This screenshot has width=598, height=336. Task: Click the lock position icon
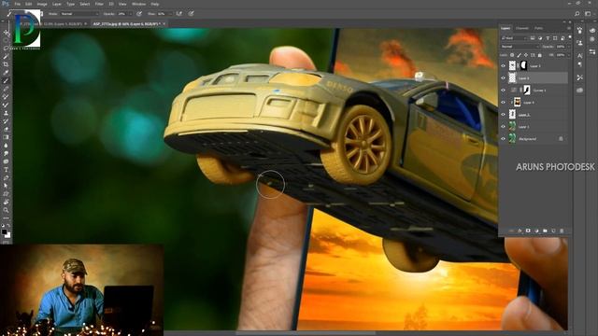click(x=526, y=55)
